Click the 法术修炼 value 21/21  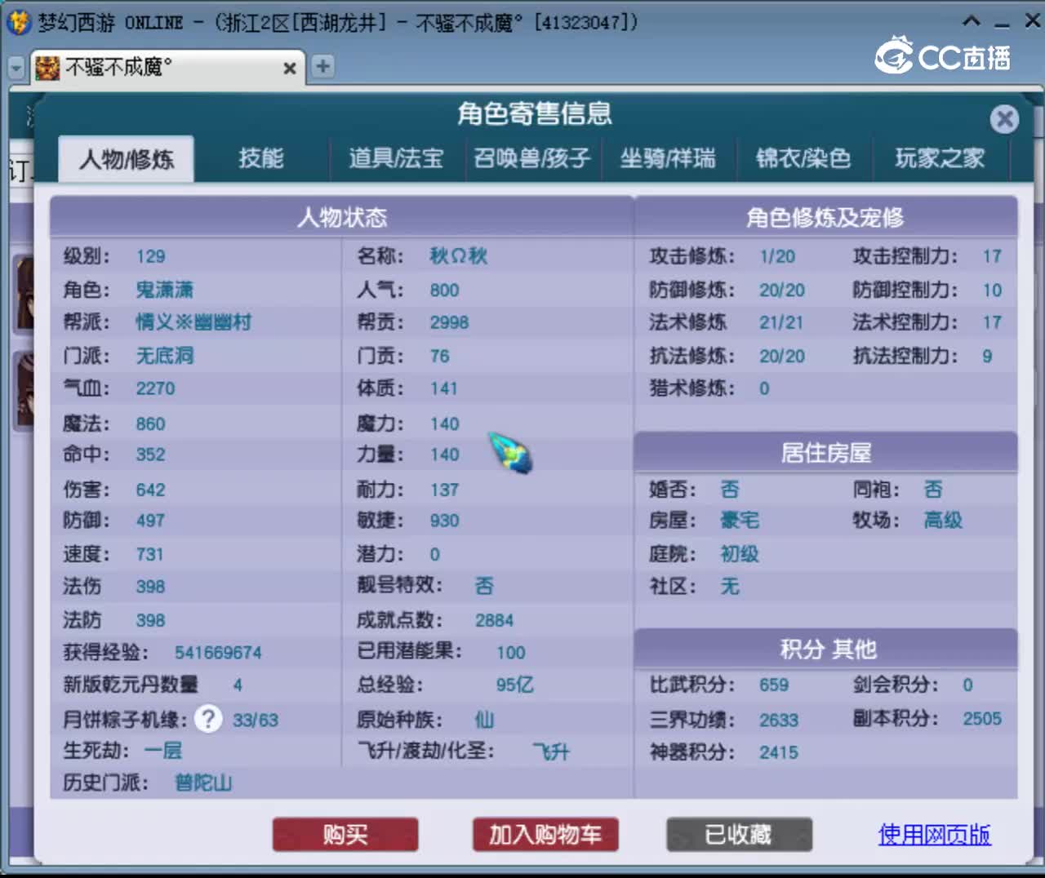[781, 322]
